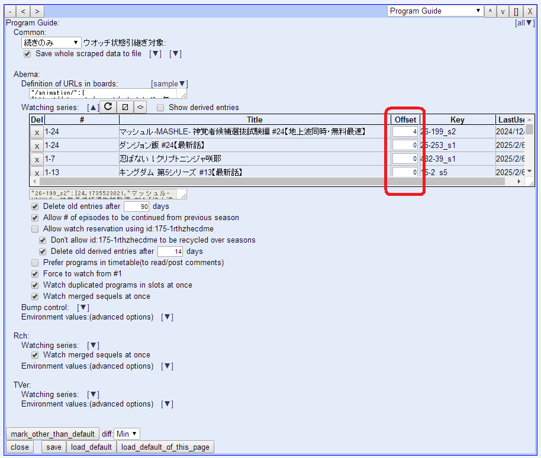Expand the [sample▼] for URL definitions

click(x=169, y=84)
